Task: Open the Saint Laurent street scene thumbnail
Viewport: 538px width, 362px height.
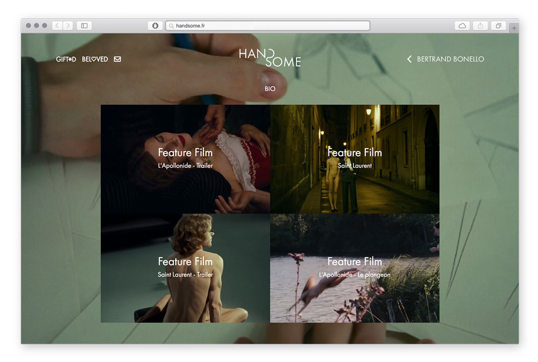Action: point(354,159)
